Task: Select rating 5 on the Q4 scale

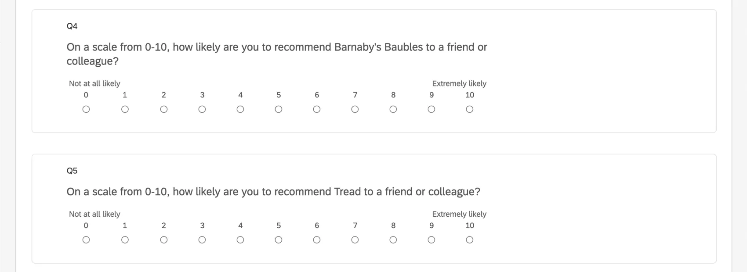Action: pyautogui.click(x=278, y=109)
